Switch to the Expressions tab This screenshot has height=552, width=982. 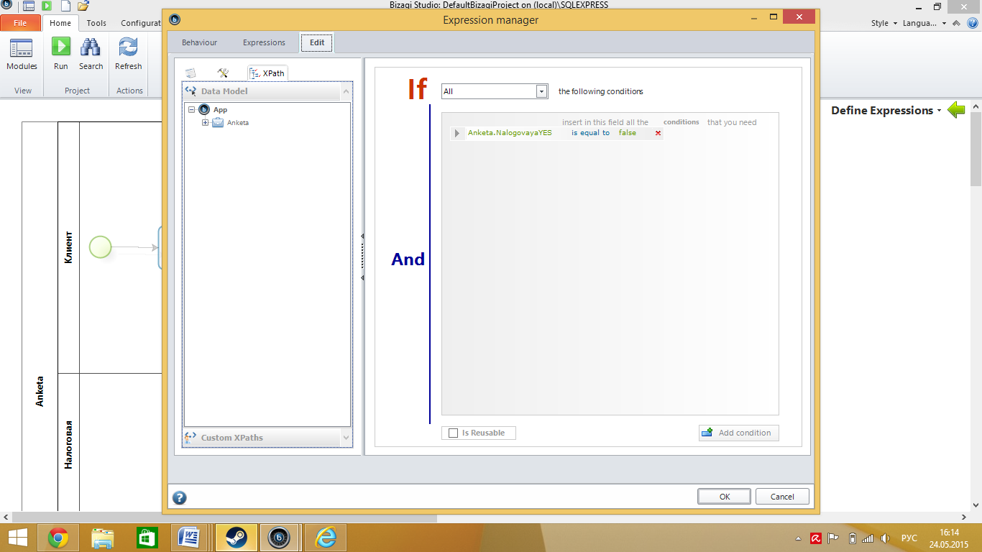264,42
